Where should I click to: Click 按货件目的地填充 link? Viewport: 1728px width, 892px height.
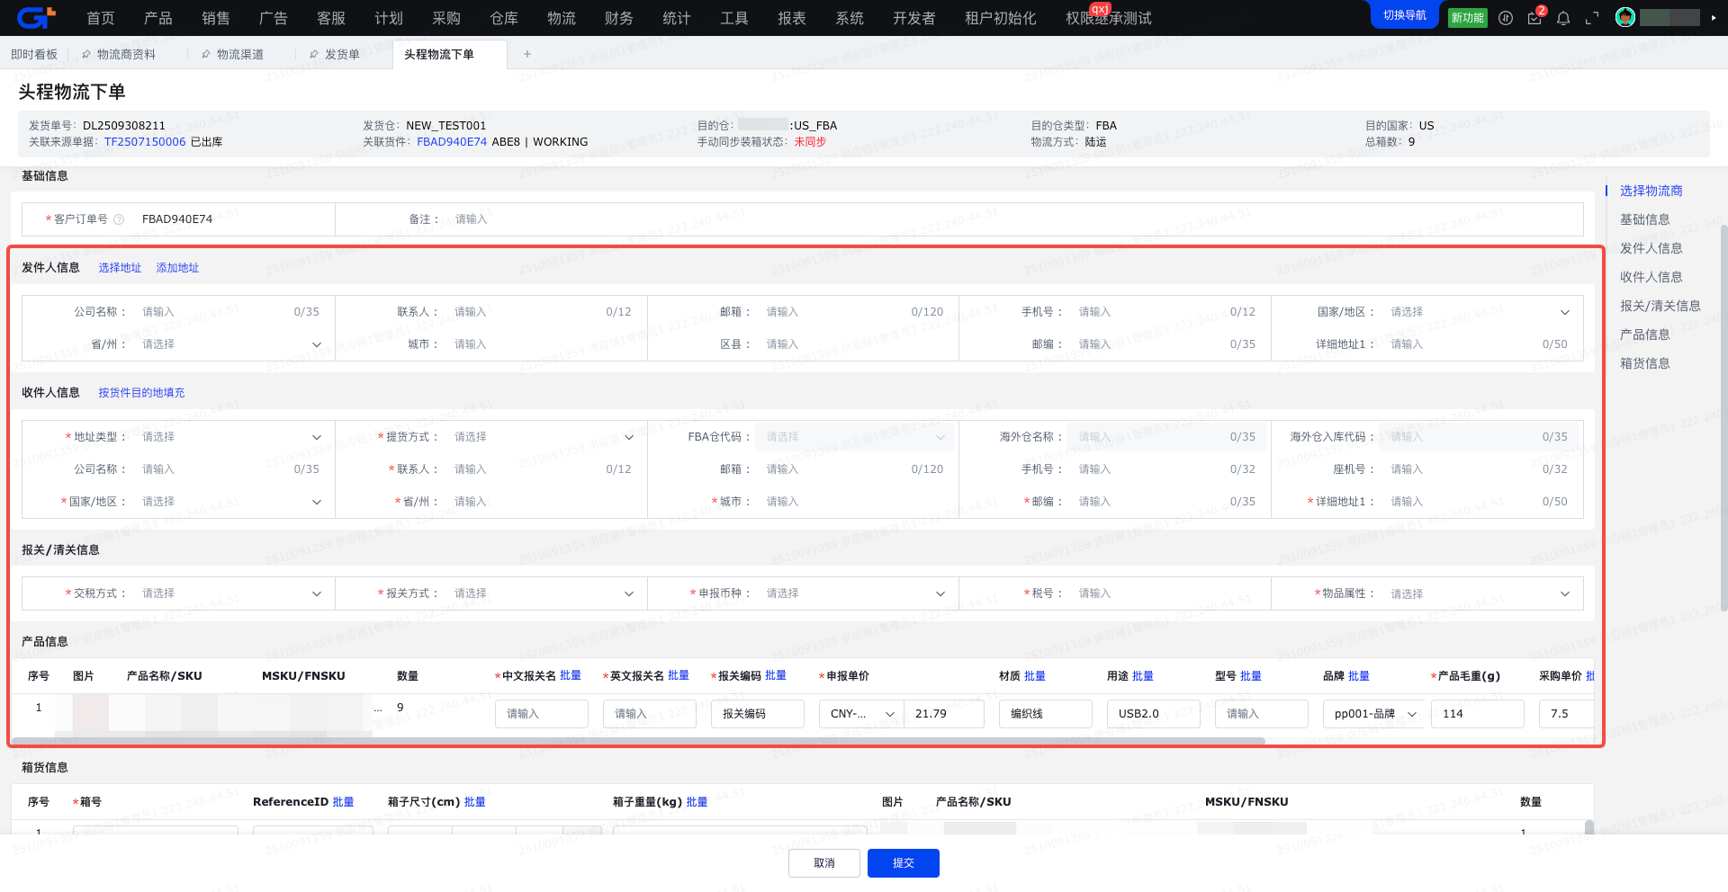click(141, 393)
